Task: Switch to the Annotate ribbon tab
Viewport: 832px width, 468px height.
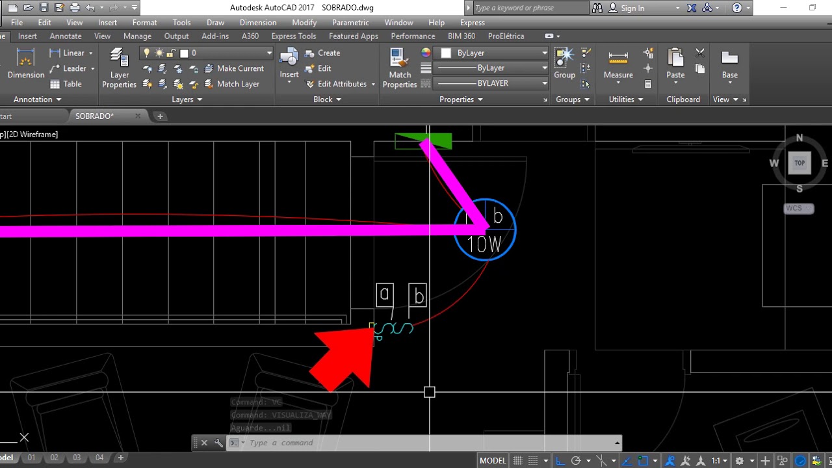Action: point(66,36)
